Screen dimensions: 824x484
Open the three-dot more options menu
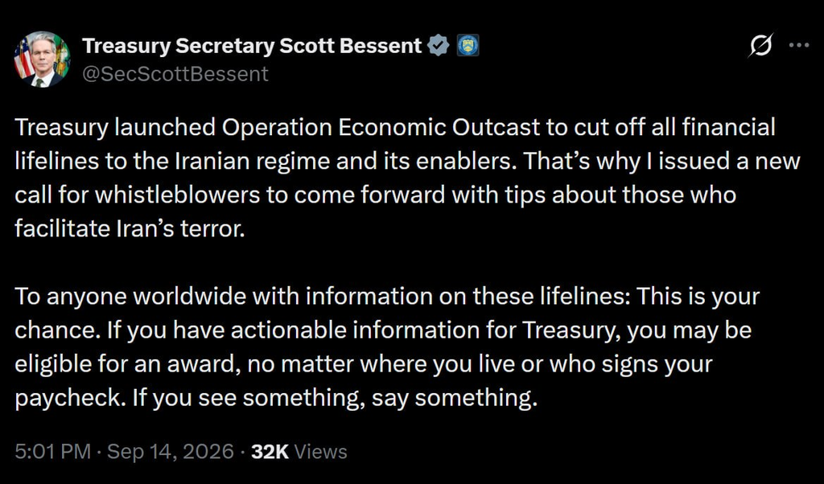pyautogui.click(x=799, y=45)
